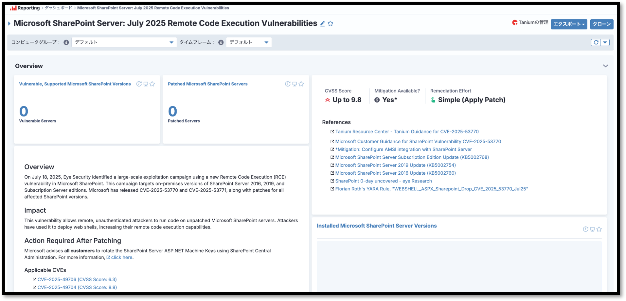The width and height of the screenshot is (626, 301).
Task: Open the タイムフレーム dropdown
Action: [249, 42]
